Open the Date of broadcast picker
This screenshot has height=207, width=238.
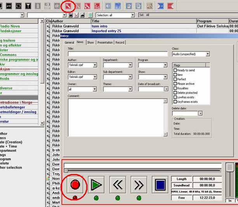coord(166,89)
